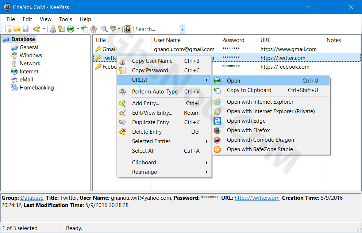Click the Save database floppy icon

26,29
